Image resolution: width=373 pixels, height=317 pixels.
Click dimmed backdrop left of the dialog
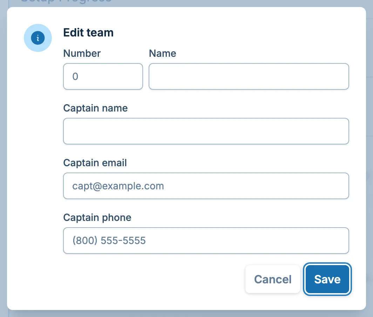coord(3,158)
